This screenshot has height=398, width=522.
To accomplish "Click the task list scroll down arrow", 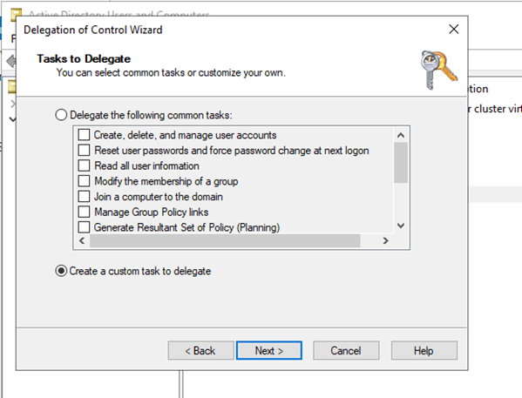I will 401,226.
